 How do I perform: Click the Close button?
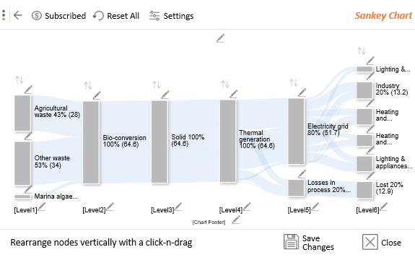(382, 242)
